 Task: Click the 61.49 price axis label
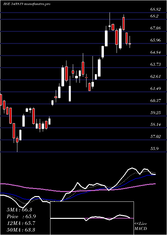(156, 88)
